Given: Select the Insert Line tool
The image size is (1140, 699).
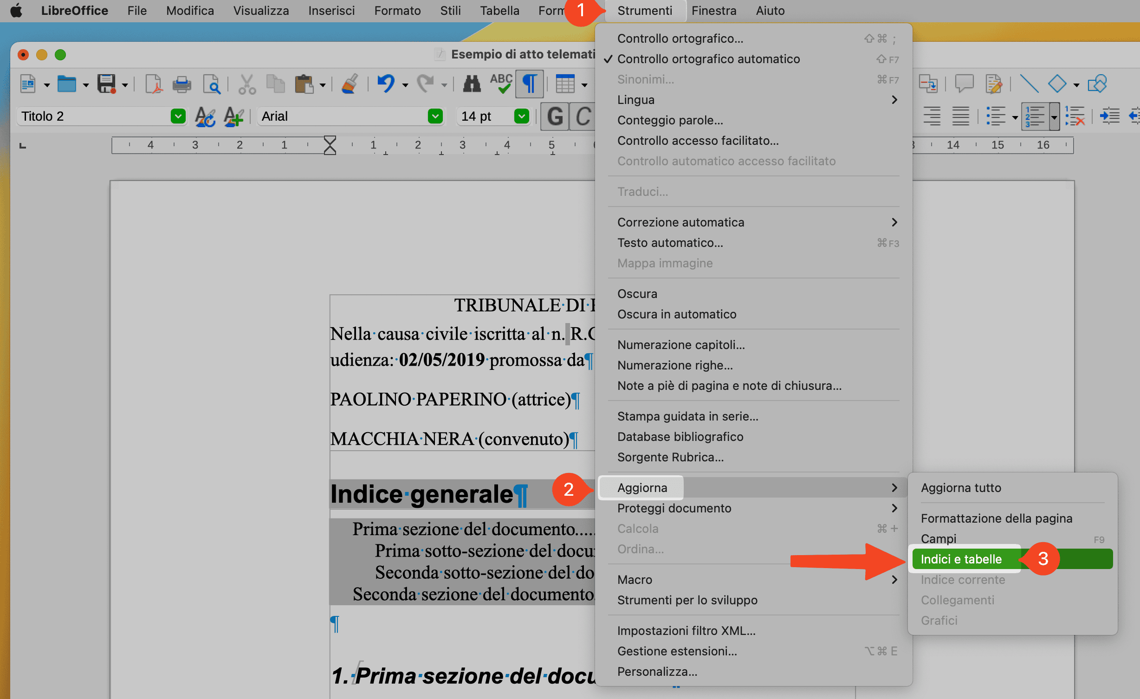Looking at the screenshot, I should coord(1029,84).
